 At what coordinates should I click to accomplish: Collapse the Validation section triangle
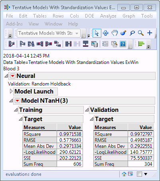click(87, 110)
